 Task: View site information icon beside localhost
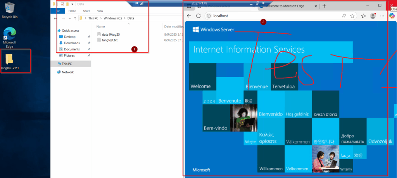[x=209, y=16]
